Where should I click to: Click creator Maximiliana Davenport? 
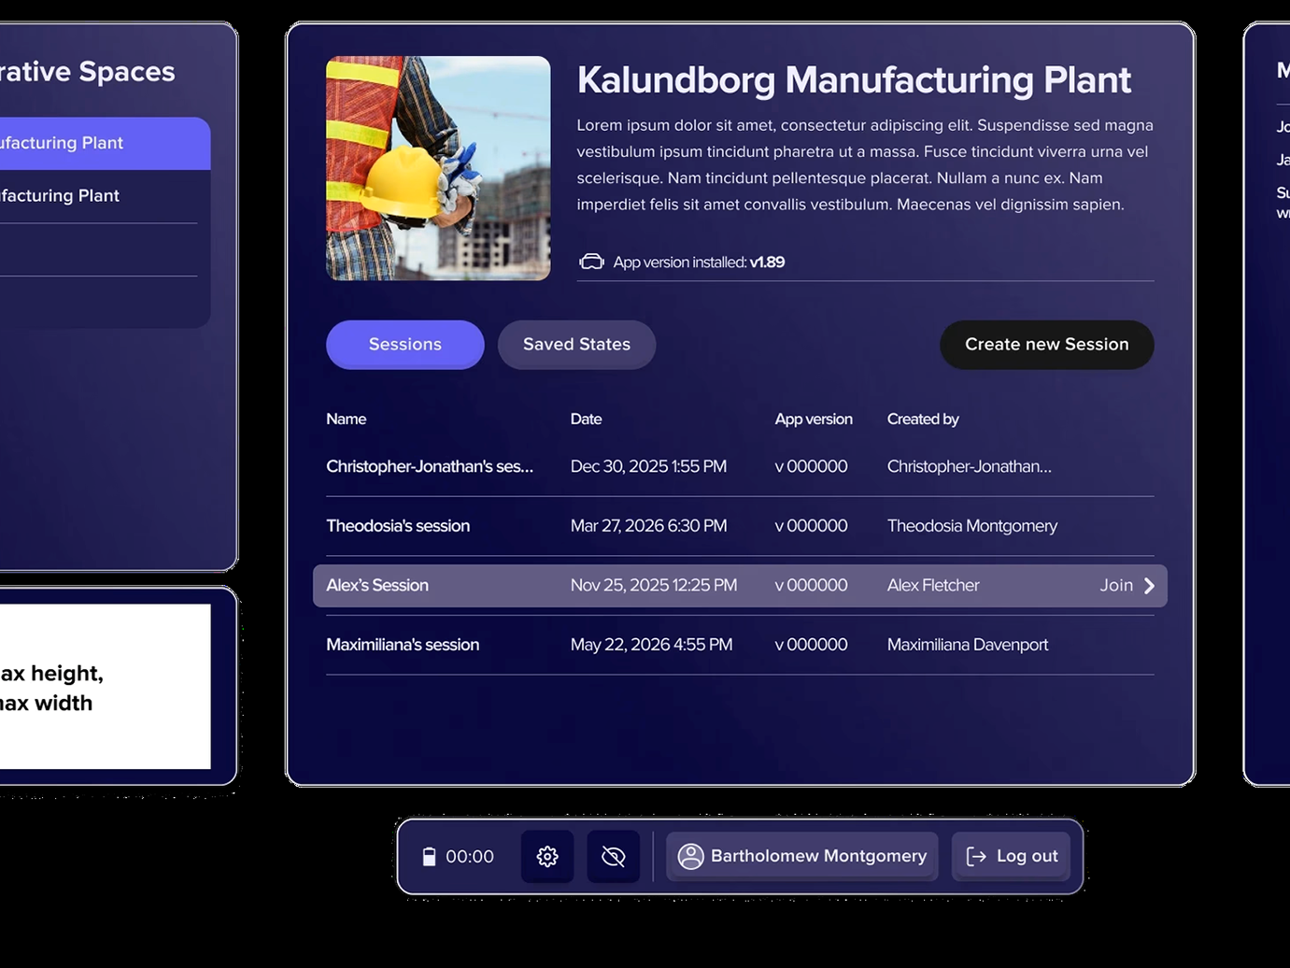(x=968, y=645)
